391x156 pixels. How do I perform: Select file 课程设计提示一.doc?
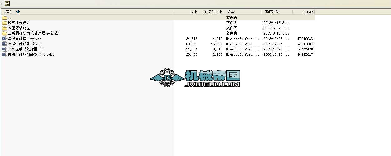24,39
